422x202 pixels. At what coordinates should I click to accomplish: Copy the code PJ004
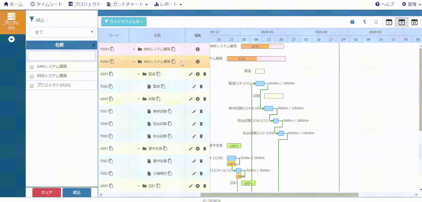112,49
